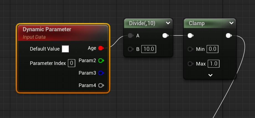The width and height of the screenshot is (255, 118).
Task: Collapse the Clamp node with header chevron
Action: pos(231,23)
